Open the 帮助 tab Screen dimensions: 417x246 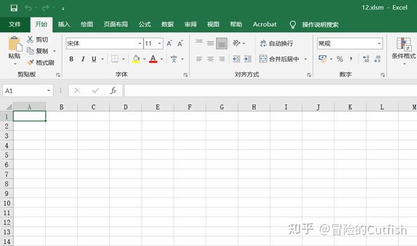(236, 25)
